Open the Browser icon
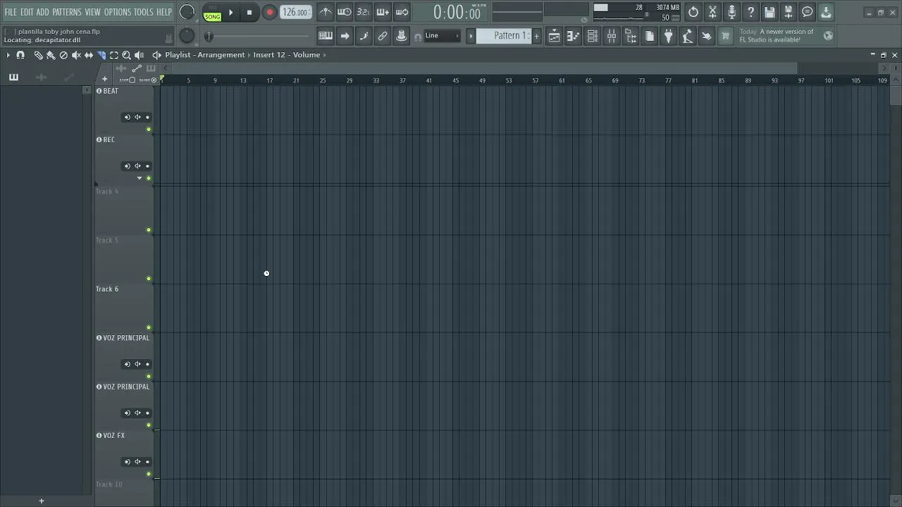Viewport: 902px width, 507px height. click(631, 36)
